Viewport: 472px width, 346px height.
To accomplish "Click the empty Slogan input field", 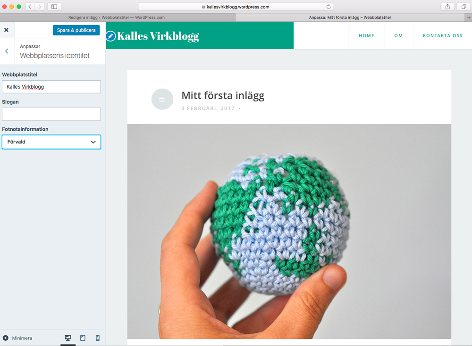I will coord(51,114).
